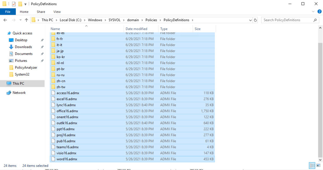The width and height of the screenshot is (323, 170).
Task: Select the fr-fr folder icon
Action: (53, 39)
